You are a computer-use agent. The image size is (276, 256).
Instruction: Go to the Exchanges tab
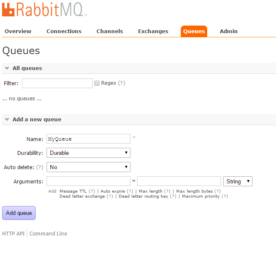[153, 31]
